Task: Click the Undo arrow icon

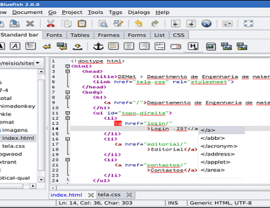Action: point(138,24)
